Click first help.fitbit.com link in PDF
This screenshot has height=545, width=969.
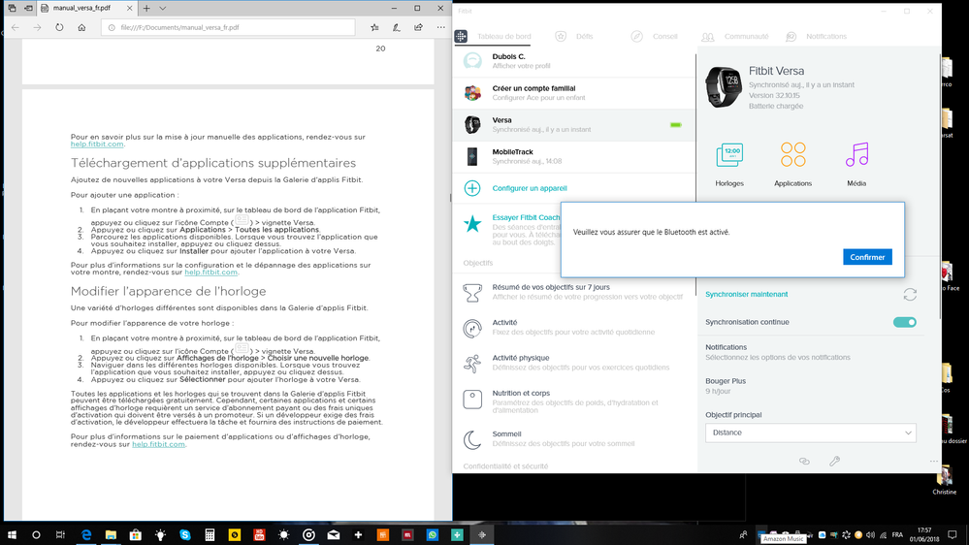tap(97, 144)
